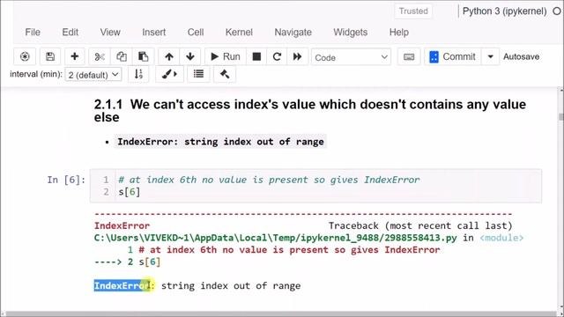Save notebook with the floppy disk icon

click(x=50, y=56)
